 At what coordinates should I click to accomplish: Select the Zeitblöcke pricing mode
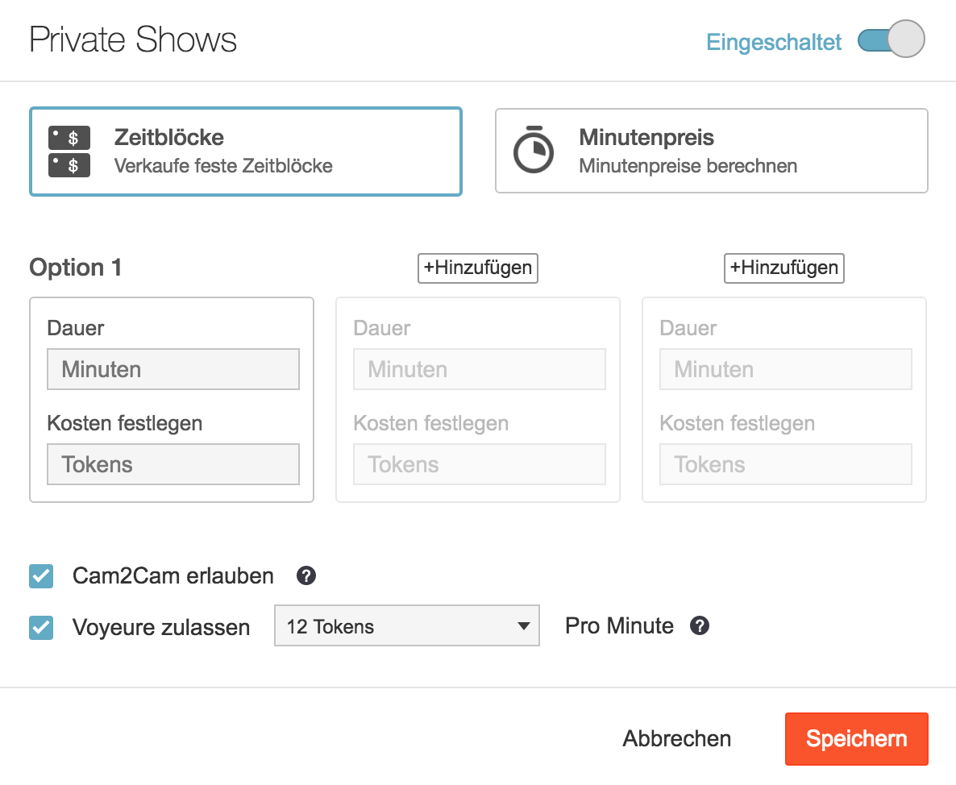coord(246,152)
